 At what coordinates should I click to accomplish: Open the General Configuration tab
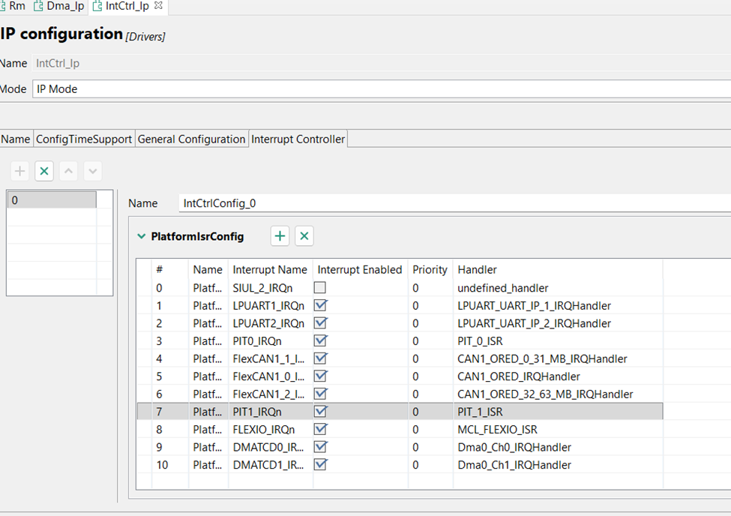tap(192, 139)
